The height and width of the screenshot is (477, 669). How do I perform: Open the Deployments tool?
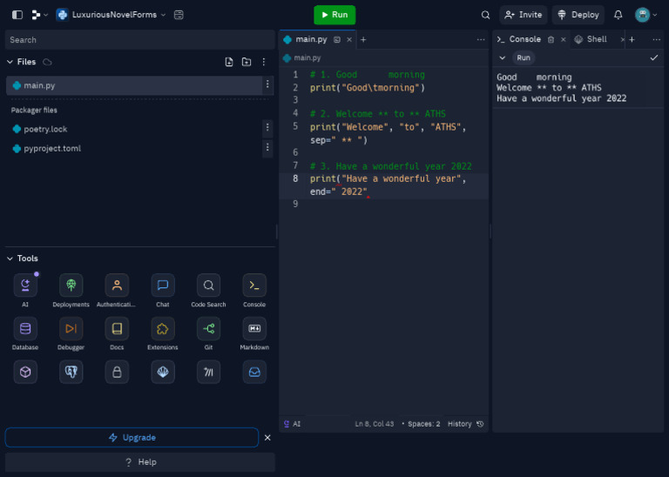[x=71, y=286]
